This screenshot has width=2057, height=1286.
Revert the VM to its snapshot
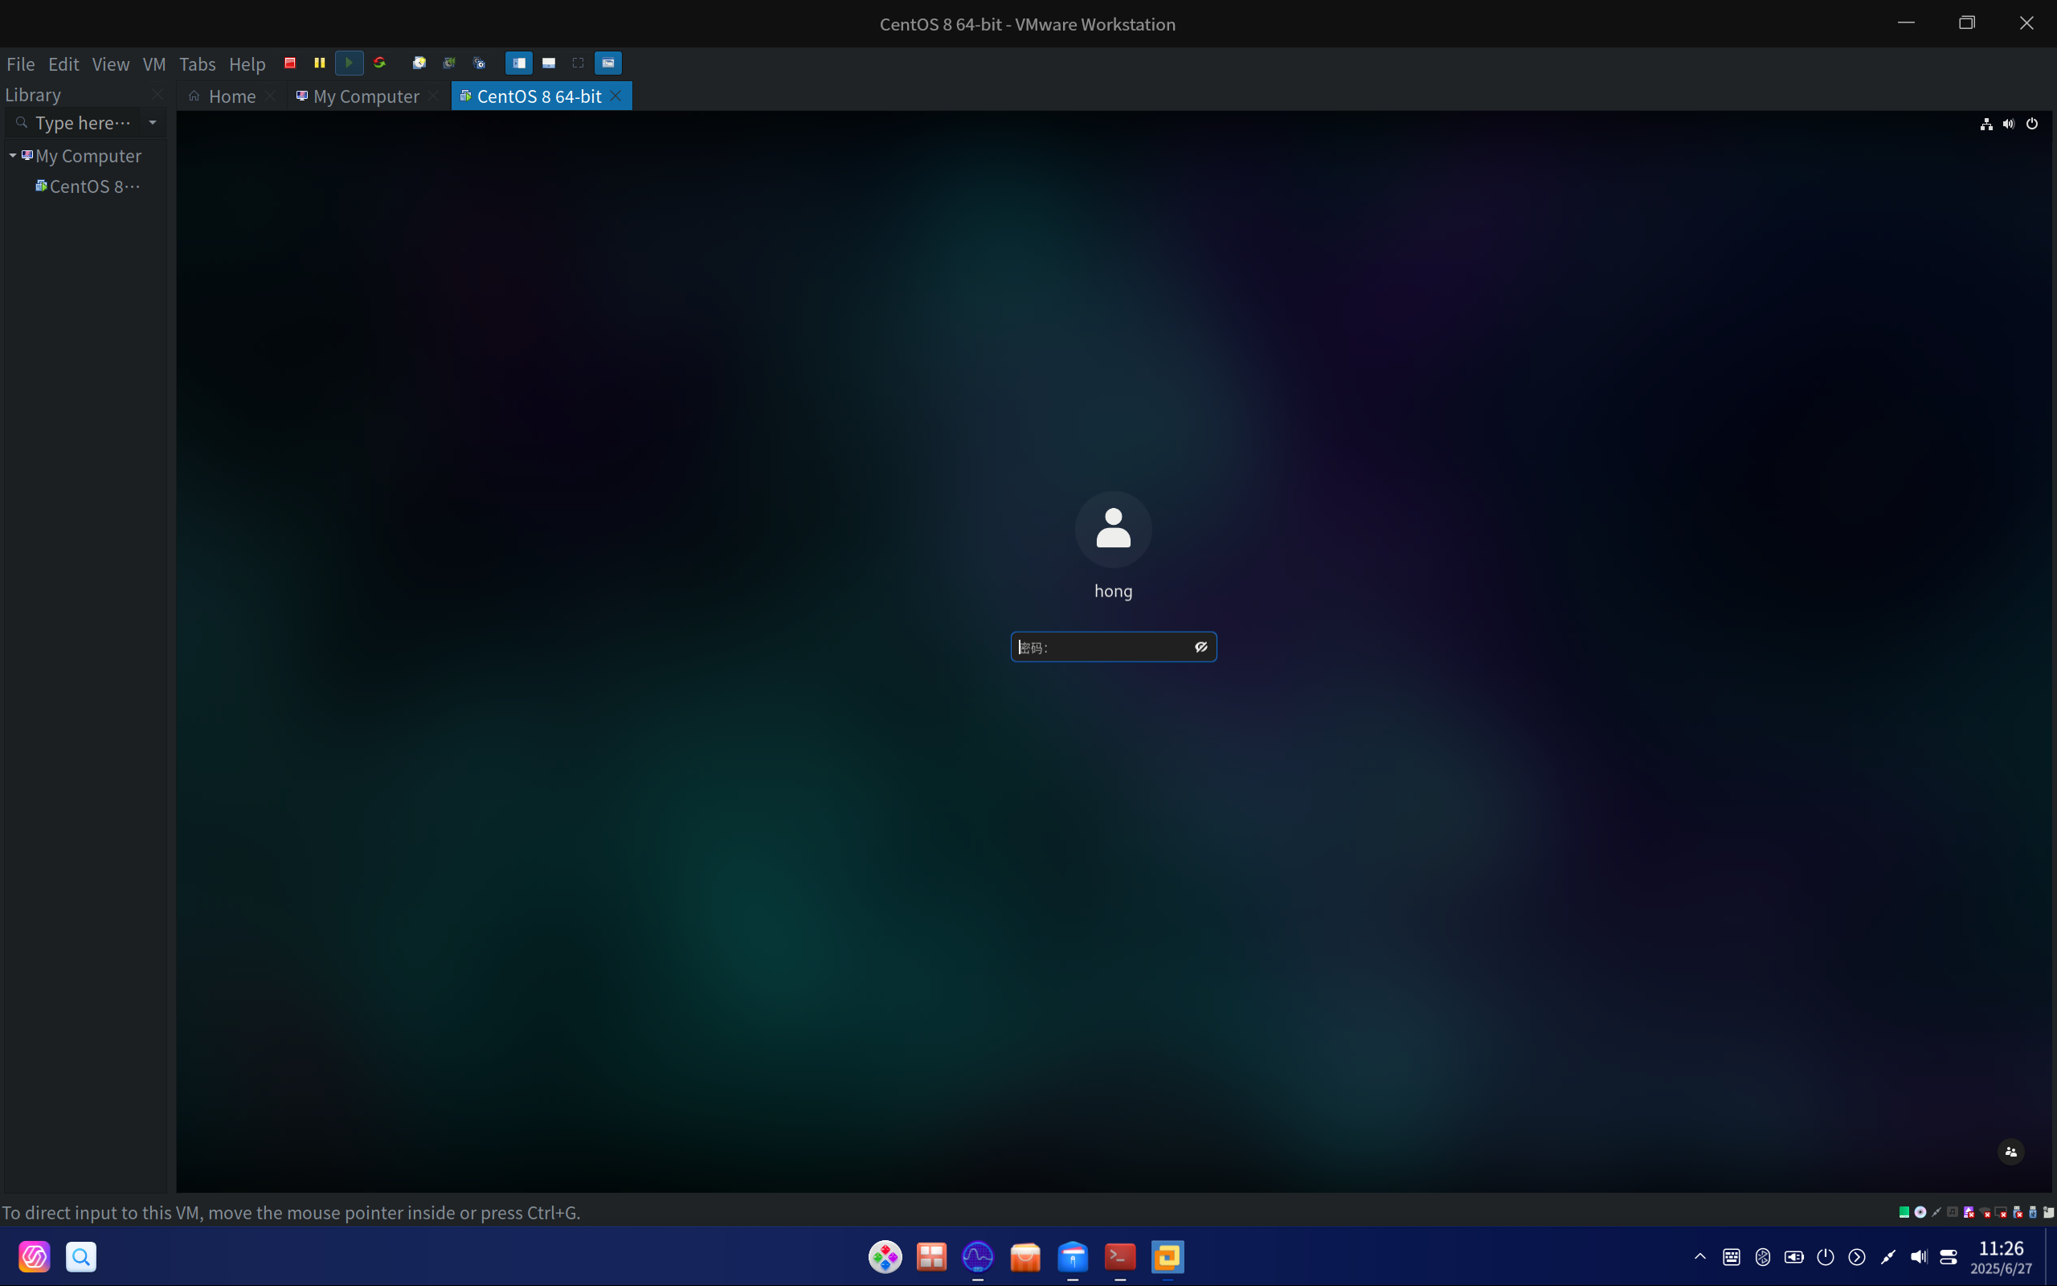click(449, 63)
